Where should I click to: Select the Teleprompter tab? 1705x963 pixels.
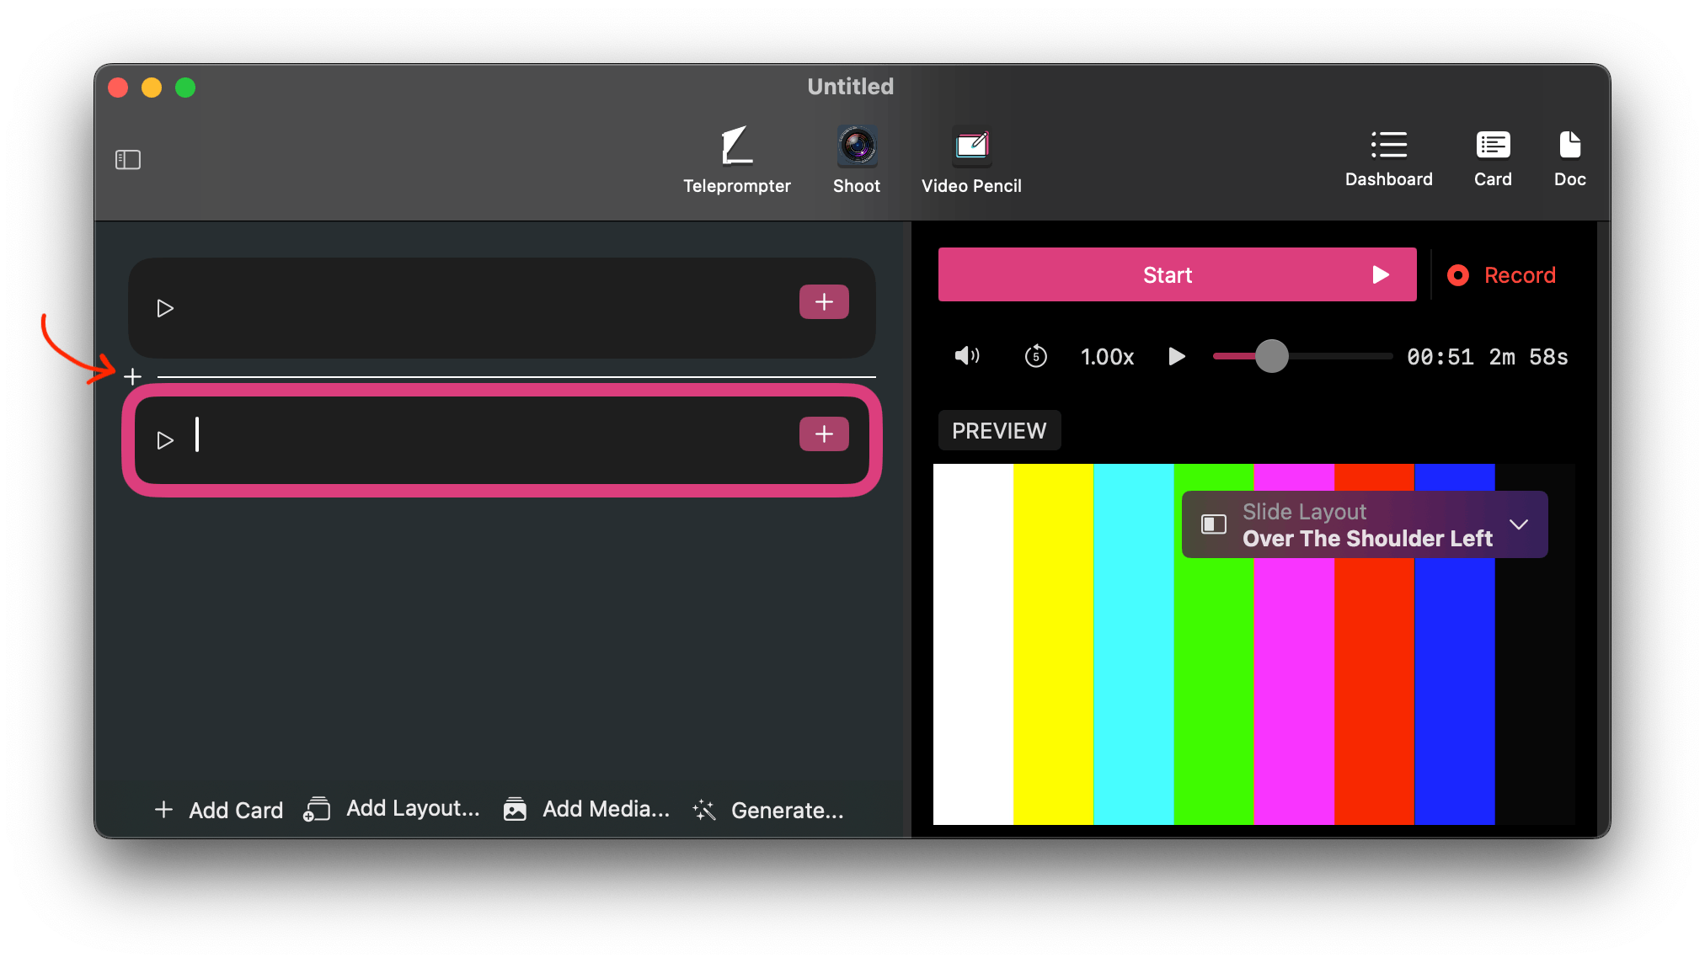(x=735, y=158)
